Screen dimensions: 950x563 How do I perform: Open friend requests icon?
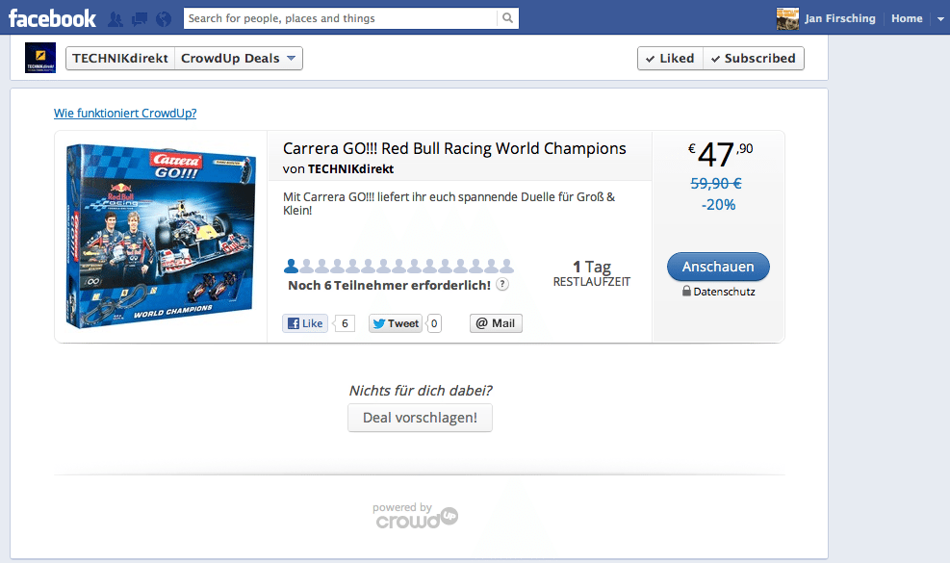tap(116, 18)
